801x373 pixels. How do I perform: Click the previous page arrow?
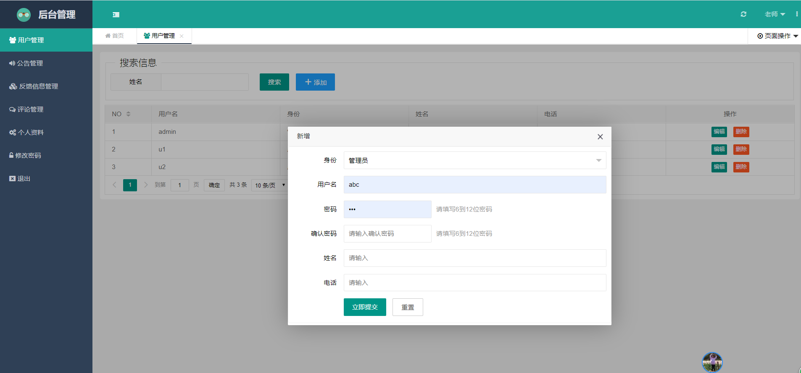click(114, 185)
